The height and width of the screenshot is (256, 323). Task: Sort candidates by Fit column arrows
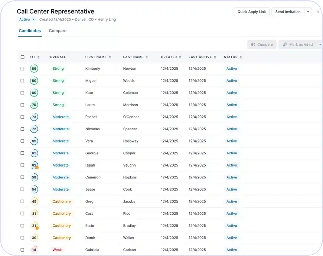tap(39, 57)
